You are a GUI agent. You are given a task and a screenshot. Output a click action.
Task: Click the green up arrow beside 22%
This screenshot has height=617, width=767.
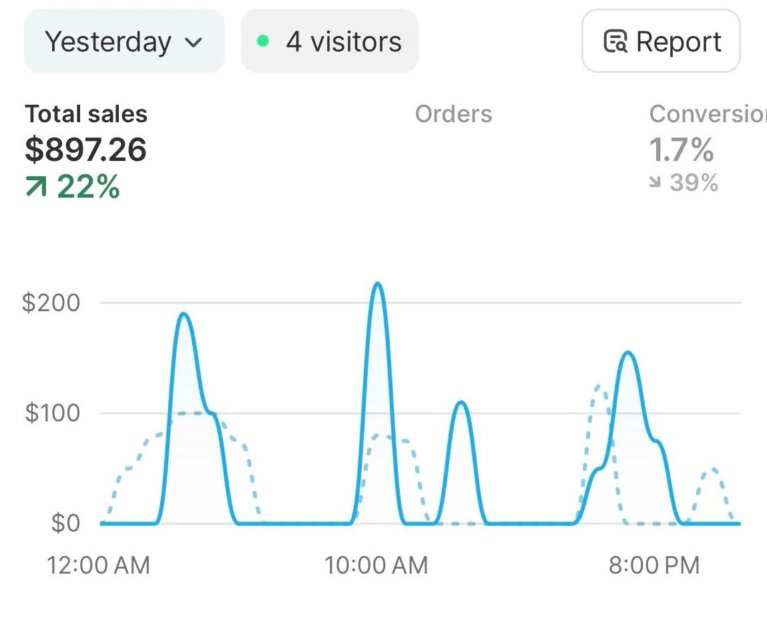36,188
